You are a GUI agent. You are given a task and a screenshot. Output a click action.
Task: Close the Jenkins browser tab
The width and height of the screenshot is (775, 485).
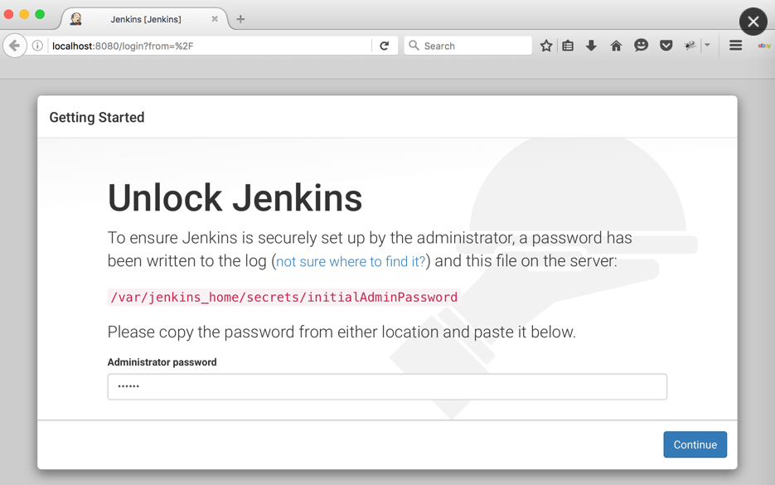[215, 19]
